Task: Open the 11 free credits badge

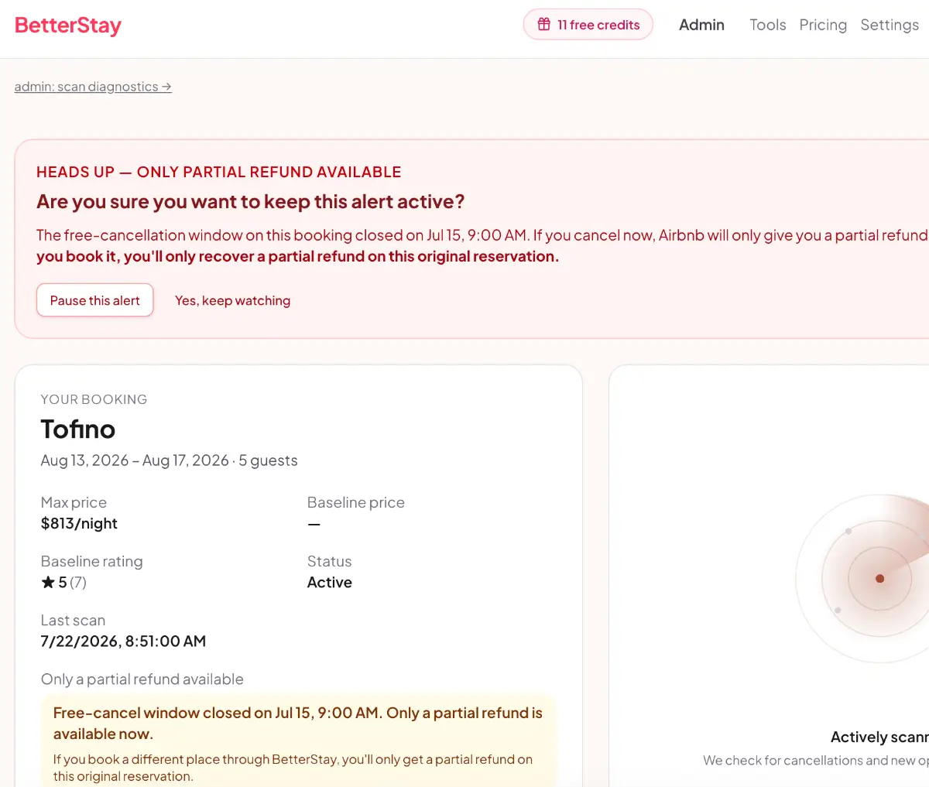Action: (588, 25)
